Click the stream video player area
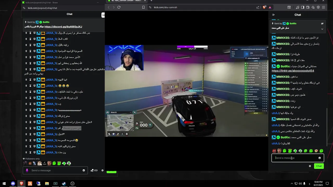Screen dimensions: 333x187 (186, 91)
